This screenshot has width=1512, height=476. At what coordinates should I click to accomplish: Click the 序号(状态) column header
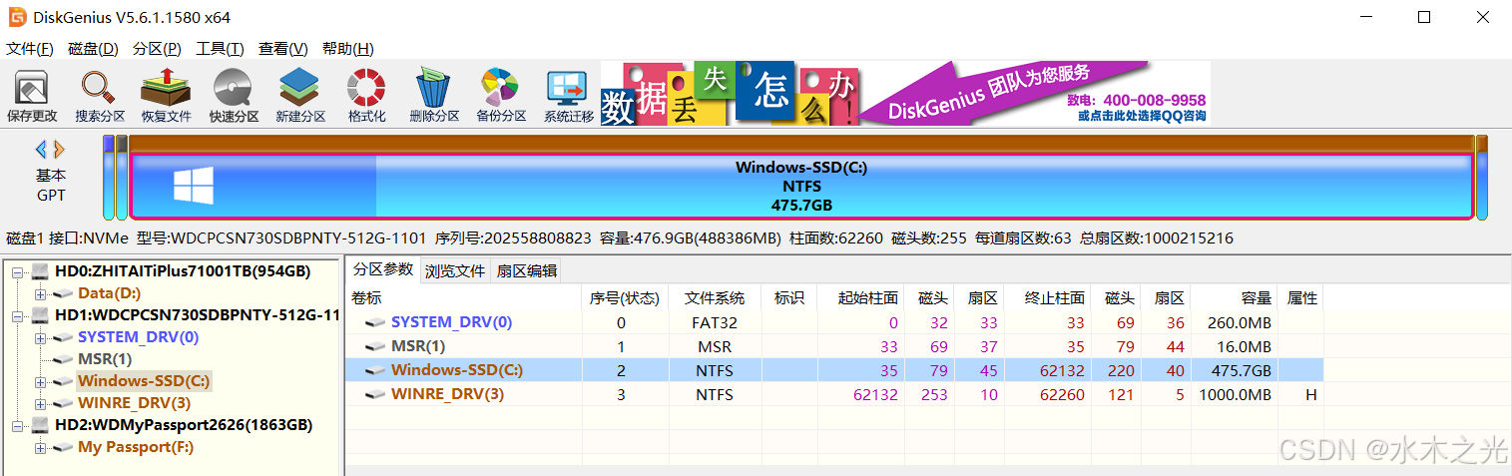click(x=626, y=298)
